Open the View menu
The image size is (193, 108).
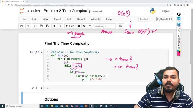coord(45,19)
